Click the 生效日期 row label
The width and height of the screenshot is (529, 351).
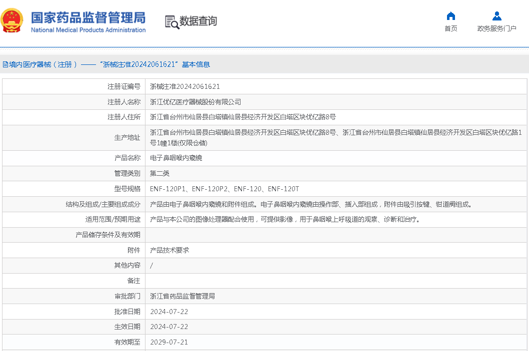(127, 327)
